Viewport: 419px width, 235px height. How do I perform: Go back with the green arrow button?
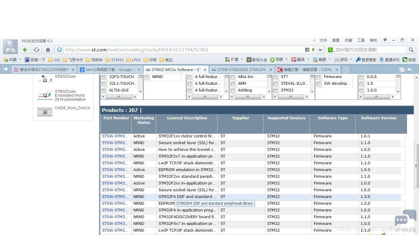25,50
